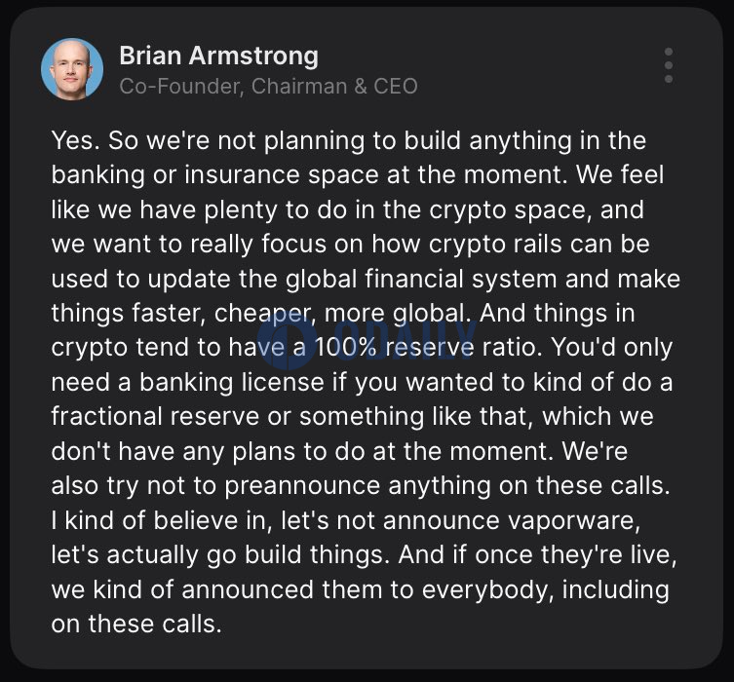
Task: Select the Co-Founder, Chairman & CEO subtitle
Action: (268, 87)
